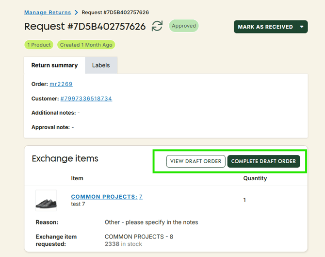Go back to Manage Returns

coord(48,12)
